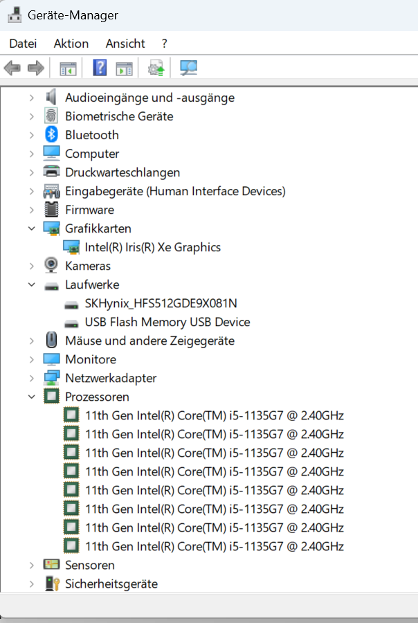418x623 pixels.
Task: Expand the Monitore category
Action: pyautogui.click(x=32, y=359)
